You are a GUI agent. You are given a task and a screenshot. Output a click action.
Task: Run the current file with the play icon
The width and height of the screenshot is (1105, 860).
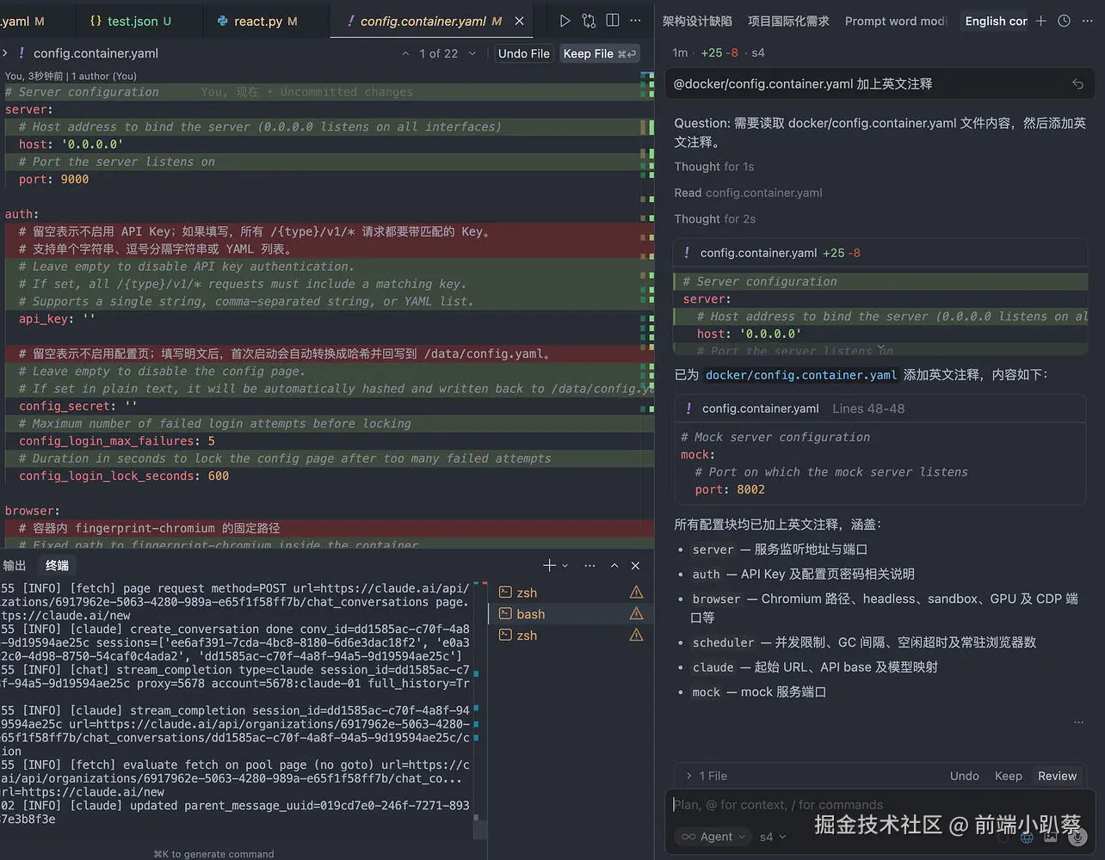coord(565,21)
